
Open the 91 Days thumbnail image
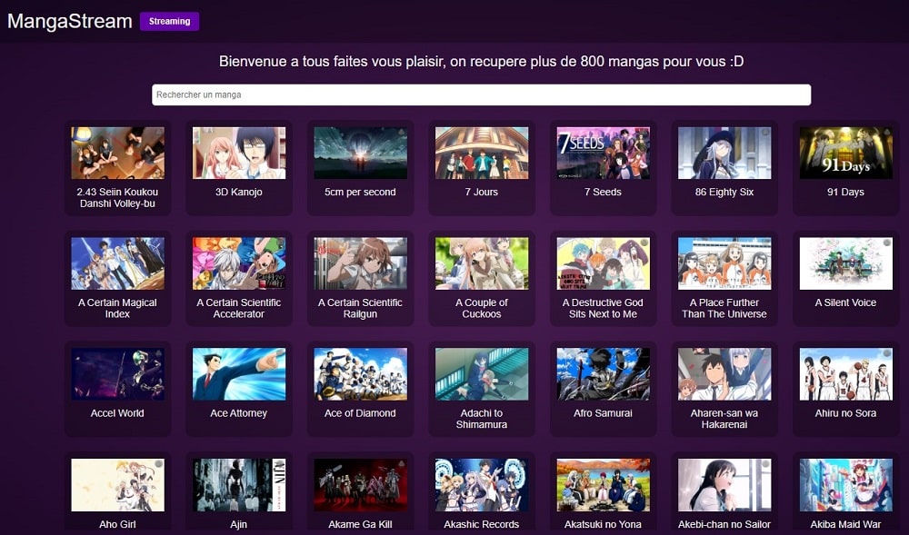pos(845,153)
